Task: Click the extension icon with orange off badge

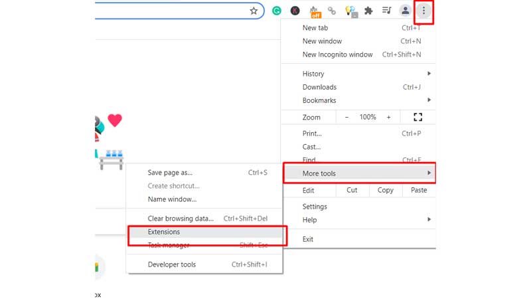Action: click(x=315, y=11)
